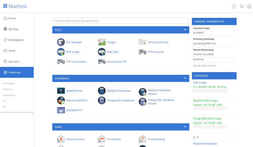Click the Server Information link
The image size is (253, 147).
click(x=204, y=66)
